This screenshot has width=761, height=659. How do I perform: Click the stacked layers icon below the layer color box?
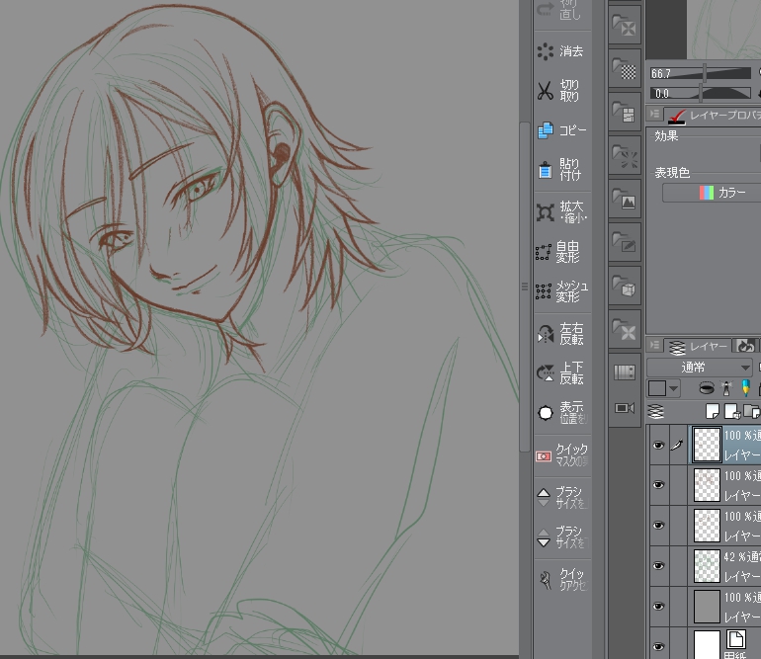[x=655, y=412]
